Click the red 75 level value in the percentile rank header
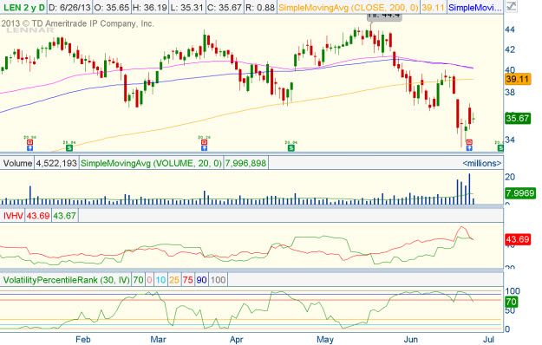 [x=187, y=280]
